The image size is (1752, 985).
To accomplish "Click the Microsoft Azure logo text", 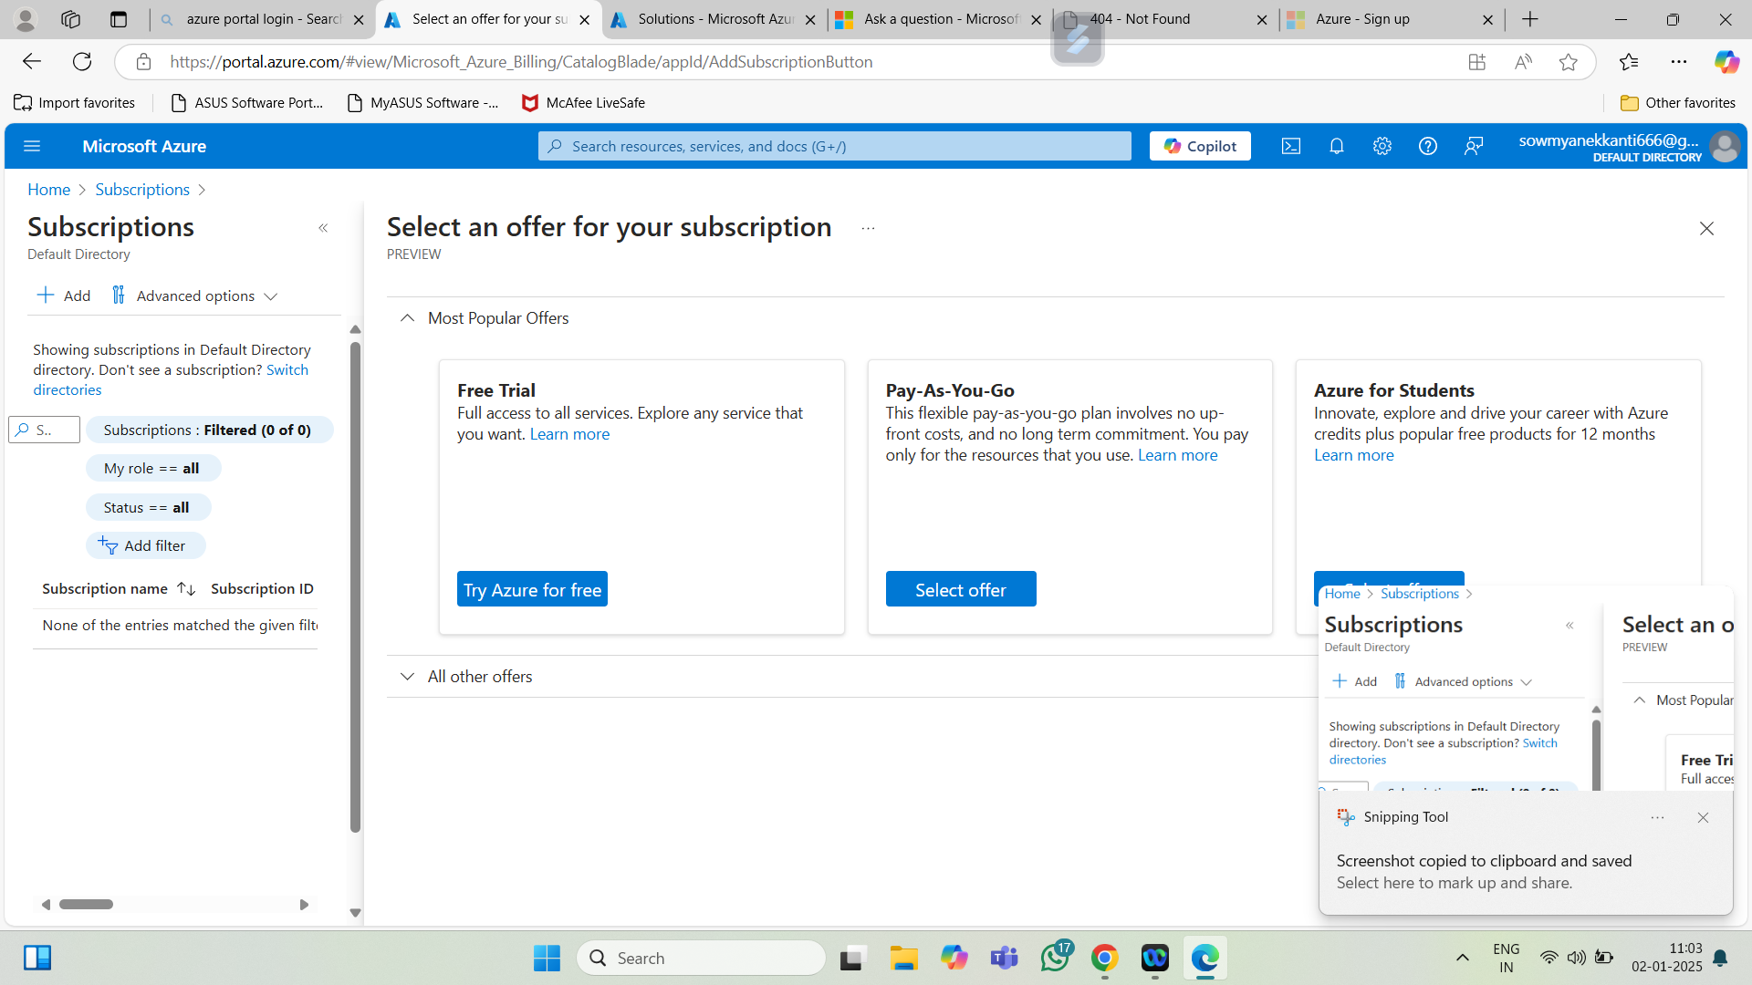I will [144, 146].
